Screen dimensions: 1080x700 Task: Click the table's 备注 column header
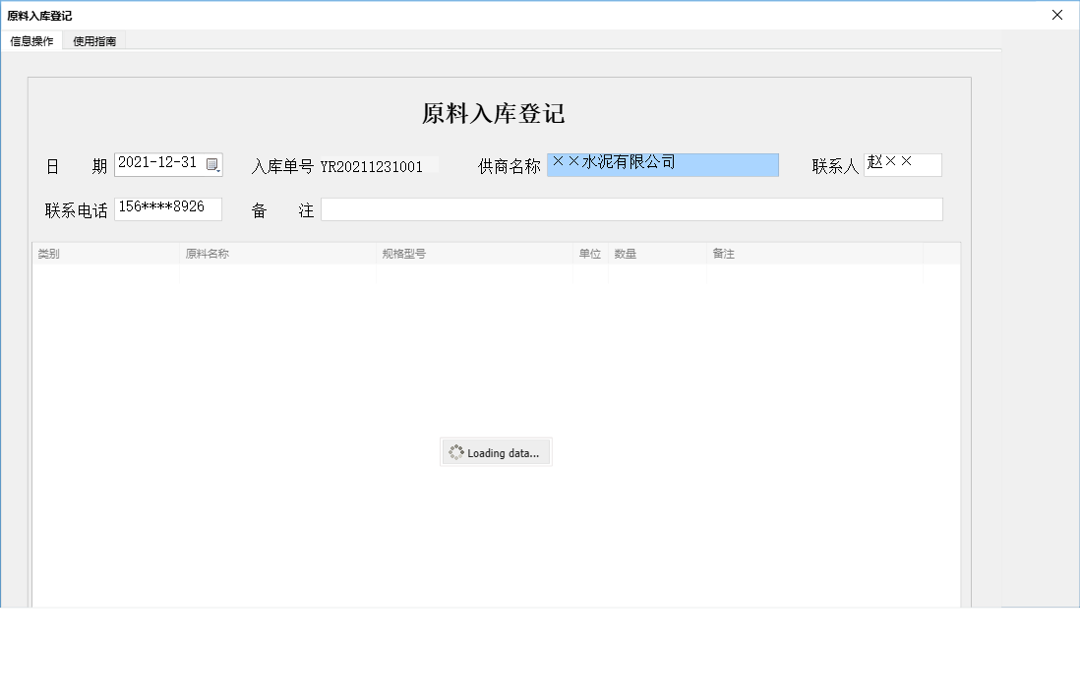pyautogui.click(x=725, y=253)
